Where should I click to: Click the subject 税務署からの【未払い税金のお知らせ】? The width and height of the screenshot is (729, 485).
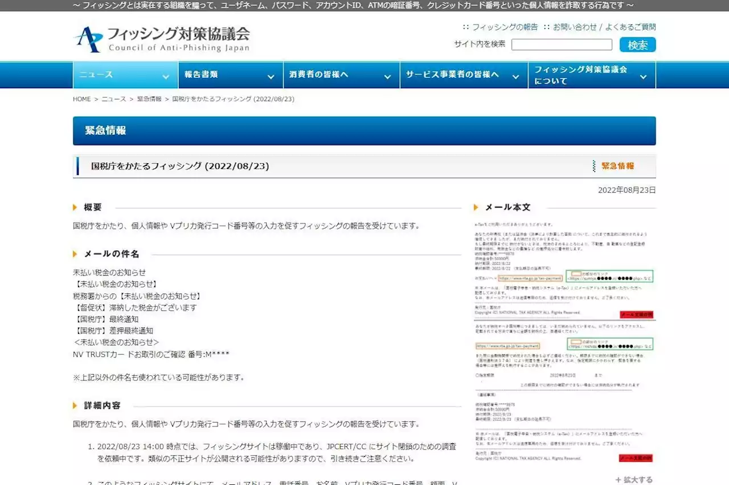tap(137, 296)
